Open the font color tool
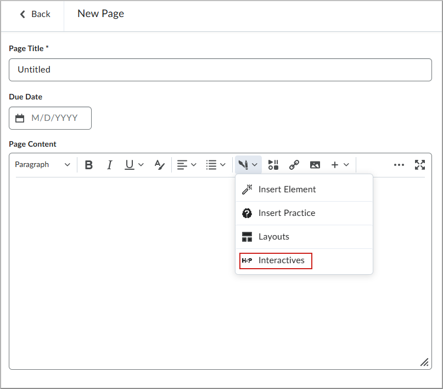 click(159, 164)
